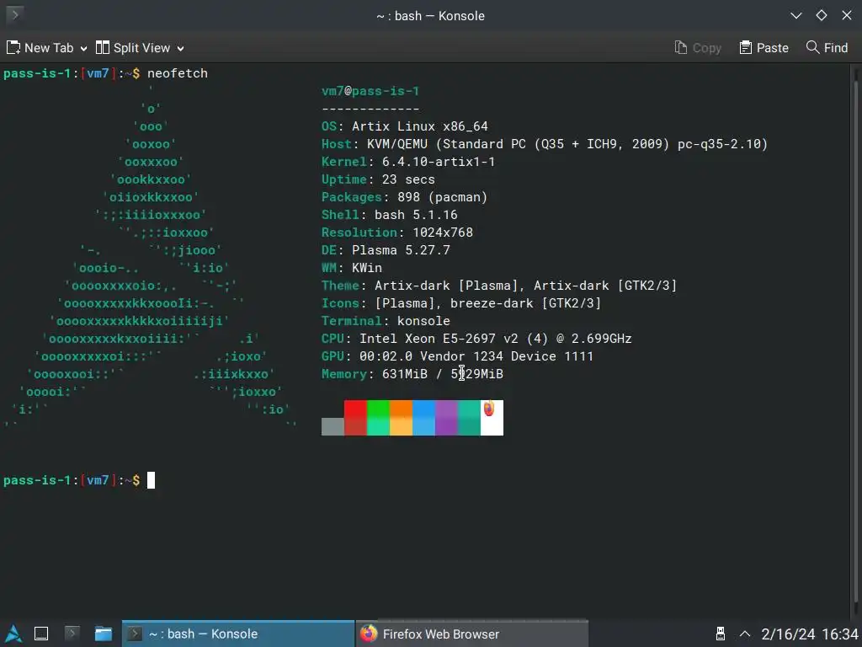Click the 'Host: KVM/QEMU' line
The height and width of the screenshot is (647, 862).
[x=545, y=143]
